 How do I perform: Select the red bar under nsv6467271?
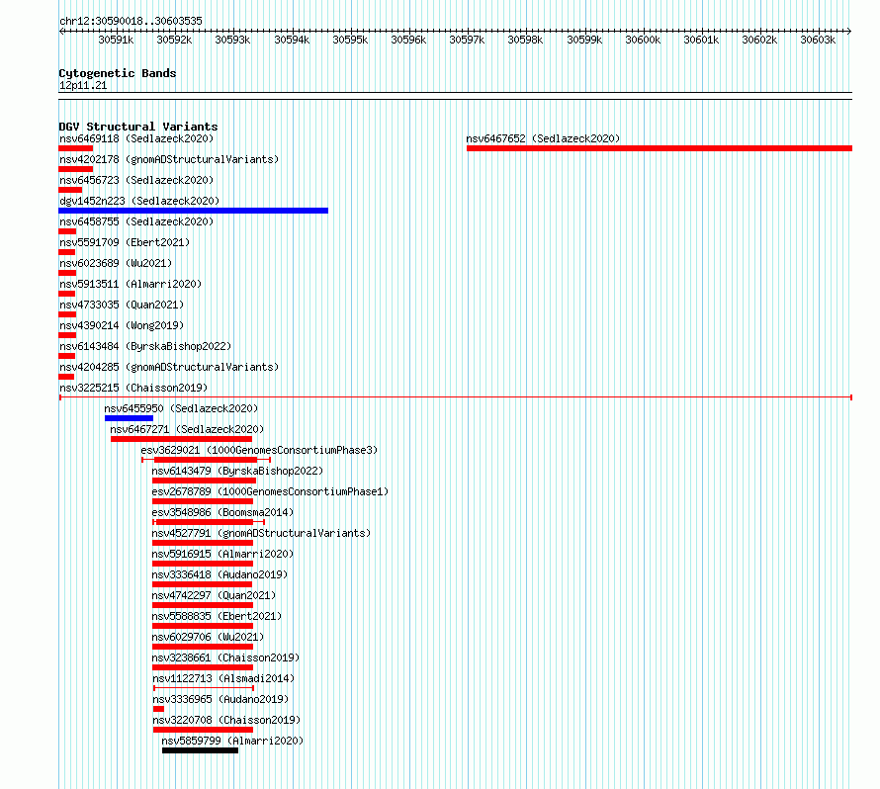tap(181, 439)
